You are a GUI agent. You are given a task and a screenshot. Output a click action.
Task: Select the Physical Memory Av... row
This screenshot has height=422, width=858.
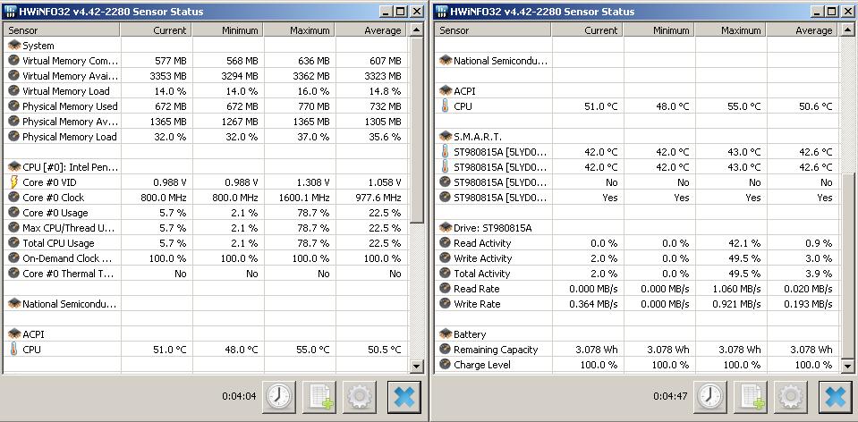coord(206,122)
